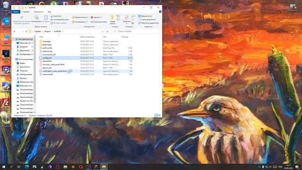Click the navigation pane scrollbar
Image resolution: width=302 pixels, height=170 pixels.
(x=34, y=69)
